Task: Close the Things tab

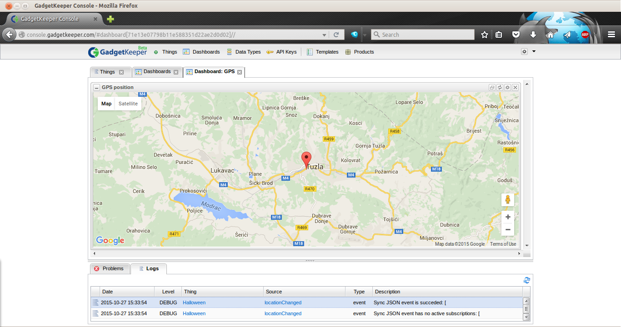Action: click(x=121, y=72)
